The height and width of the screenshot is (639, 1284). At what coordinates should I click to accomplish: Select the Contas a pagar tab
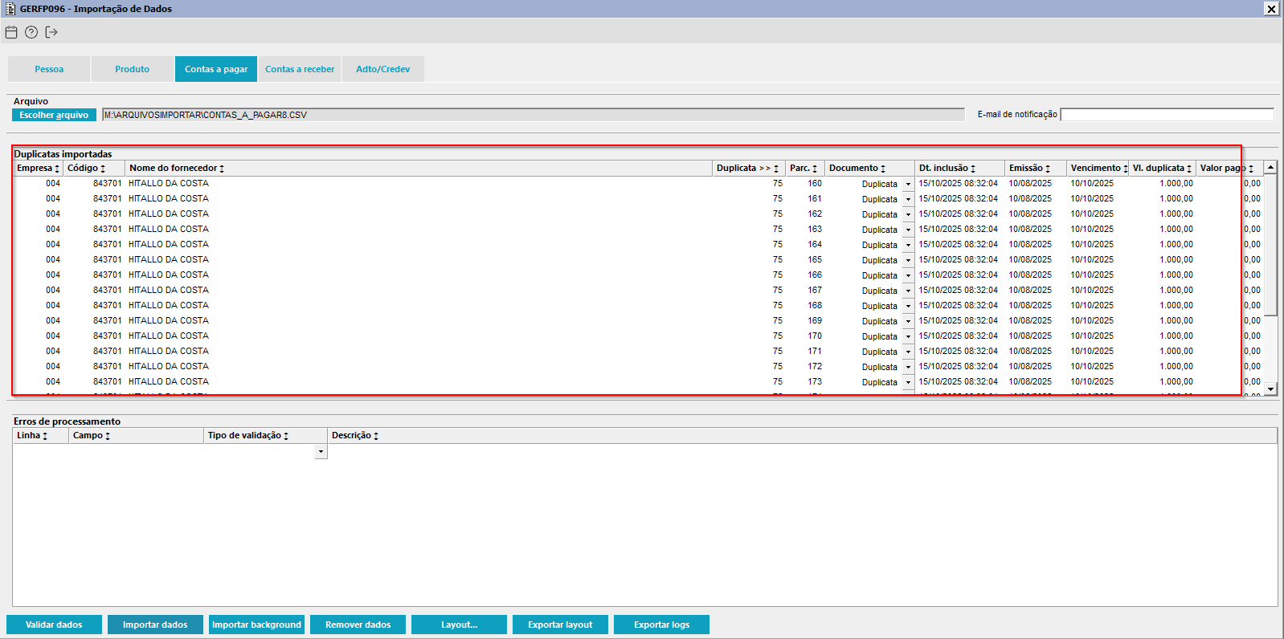click(x=216, y=69)
